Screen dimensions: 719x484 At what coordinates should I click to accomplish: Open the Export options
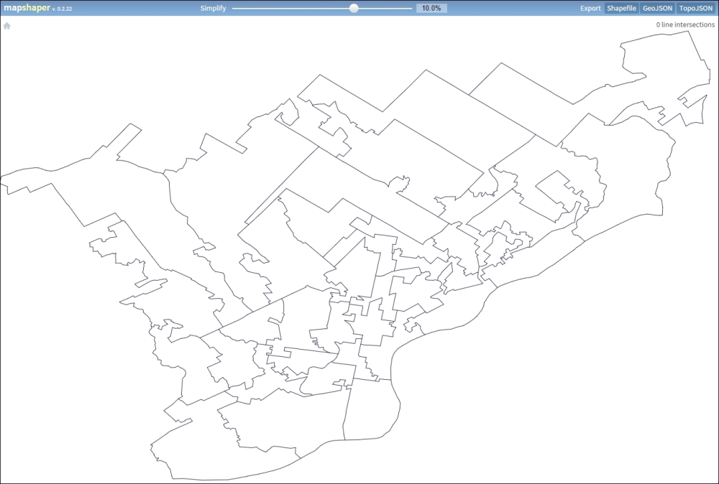(590, 8)
